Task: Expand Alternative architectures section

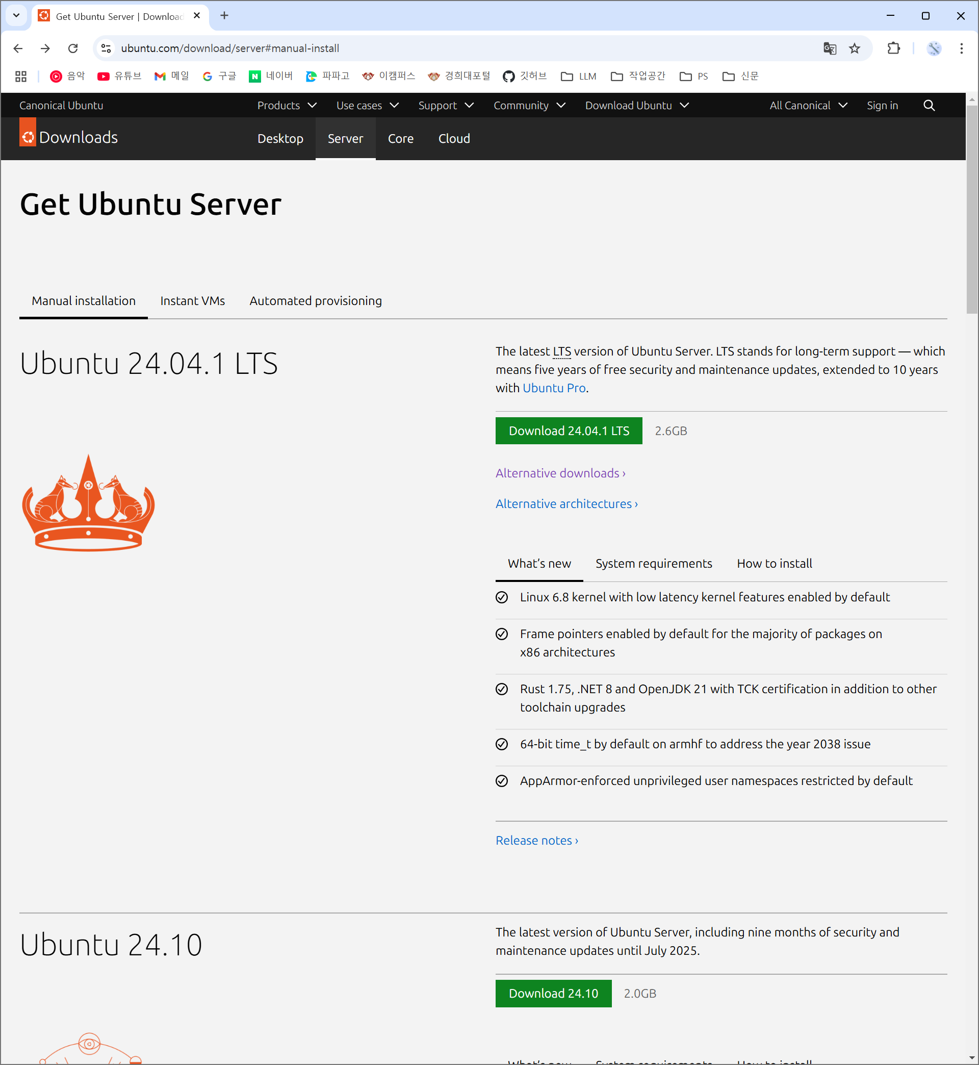Action: 566,504
